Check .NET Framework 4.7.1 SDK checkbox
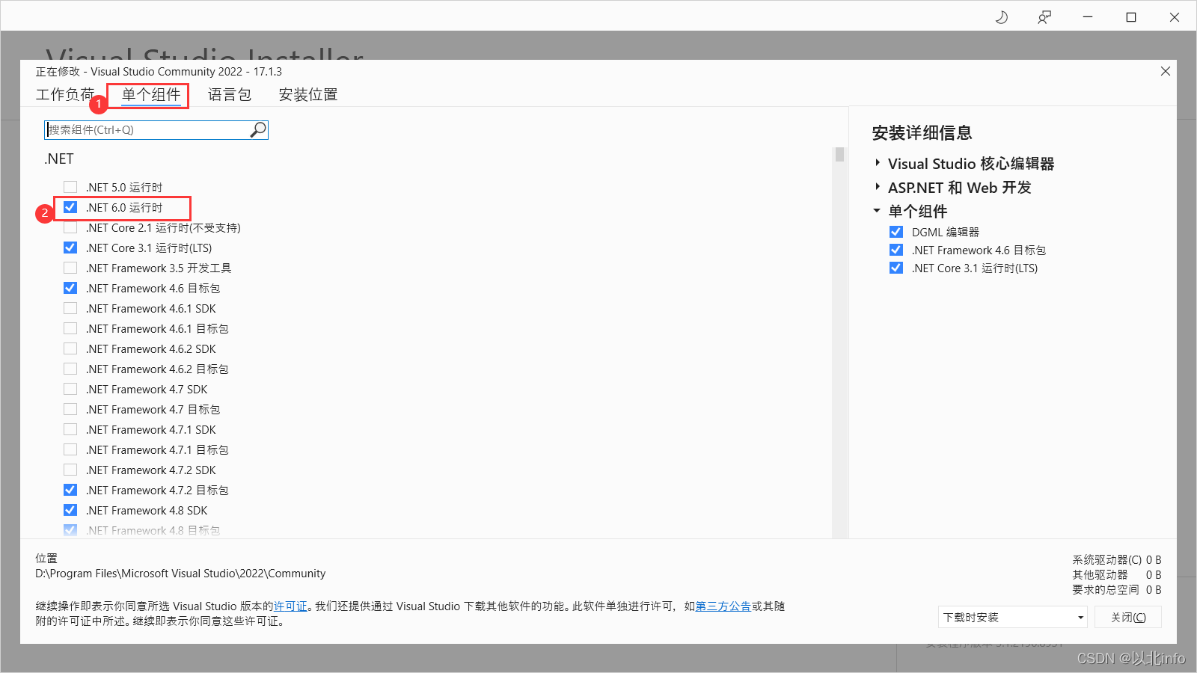1197x673 pixels. coord(70,429)
